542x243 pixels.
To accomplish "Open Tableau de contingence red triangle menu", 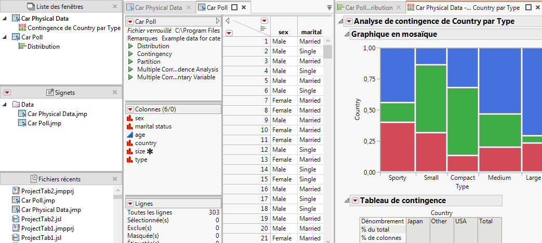I will coord(355,201).
